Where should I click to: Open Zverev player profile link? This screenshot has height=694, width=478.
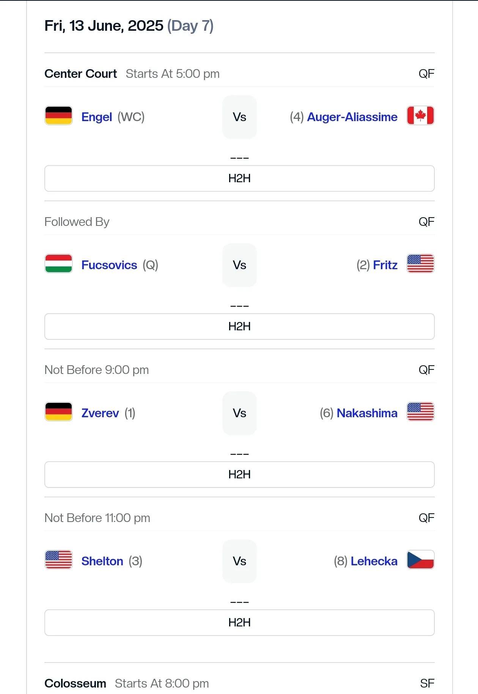click(100, 413)
